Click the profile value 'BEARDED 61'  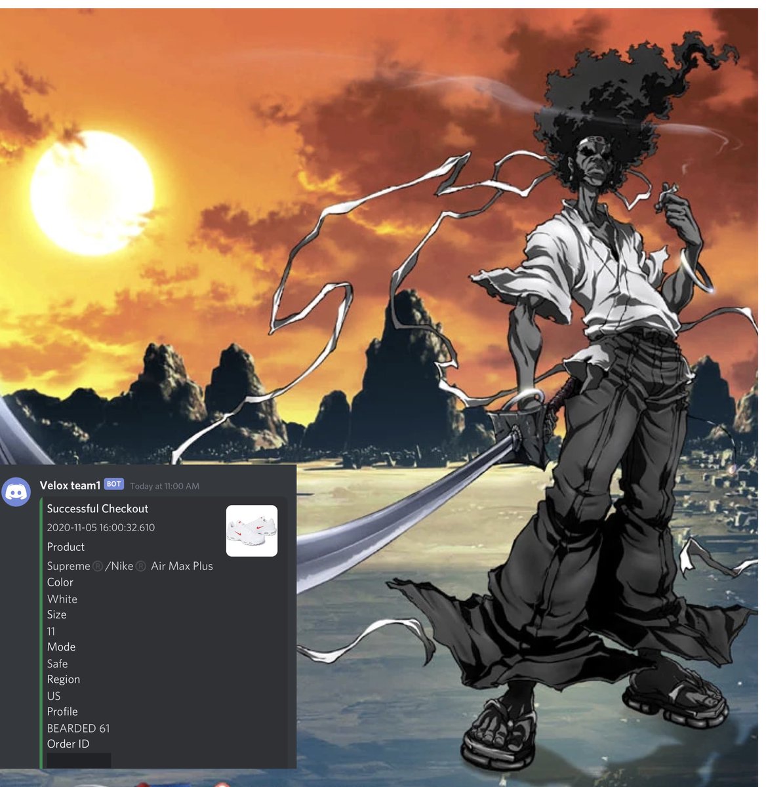(78, 728)
